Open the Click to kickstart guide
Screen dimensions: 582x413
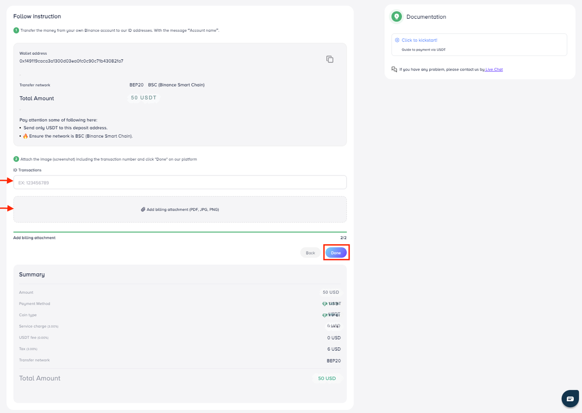click(x=419, y=40)
